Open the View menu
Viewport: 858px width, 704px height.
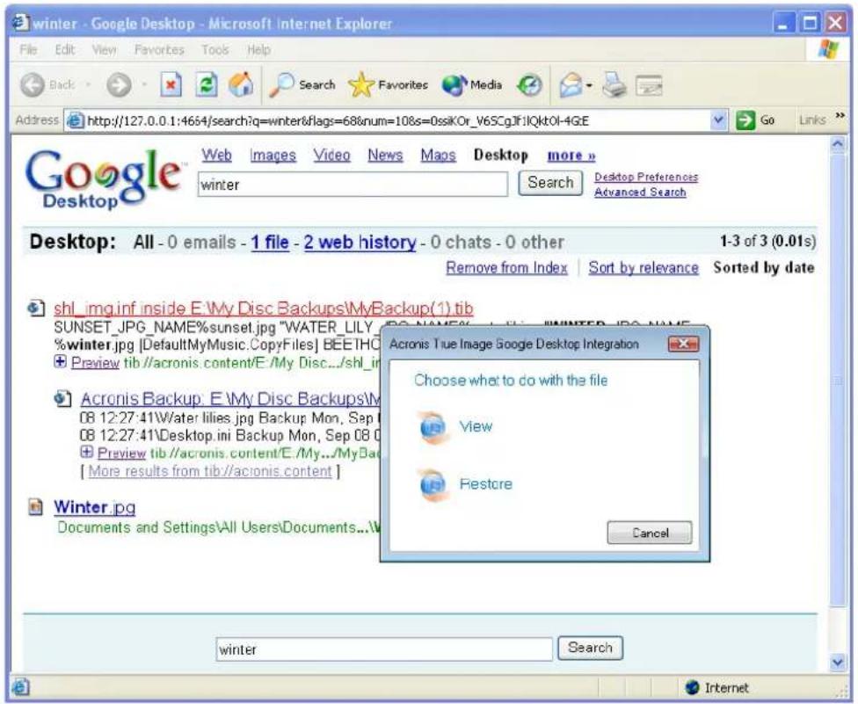tap(104, 50)
